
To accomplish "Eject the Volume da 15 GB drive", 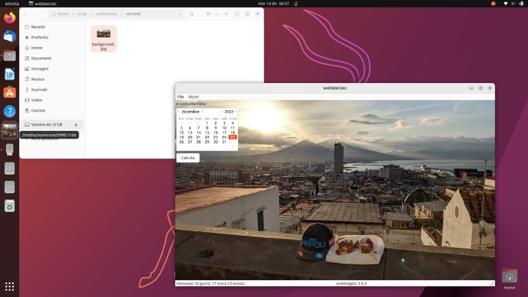I will pyautogui.click(x=76, y=125).
